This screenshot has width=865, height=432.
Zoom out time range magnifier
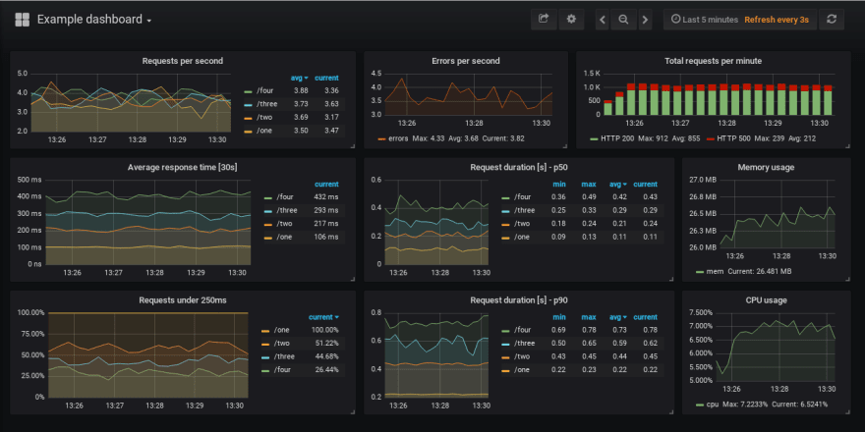[623, 20]
